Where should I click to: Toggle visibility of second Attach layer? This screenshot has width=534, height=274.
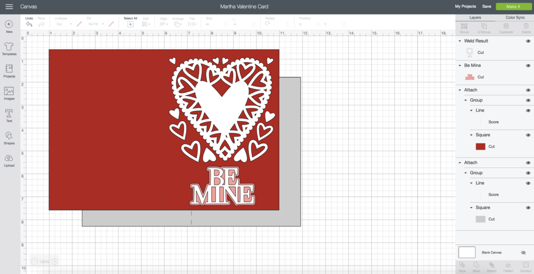tap(528, 163)
